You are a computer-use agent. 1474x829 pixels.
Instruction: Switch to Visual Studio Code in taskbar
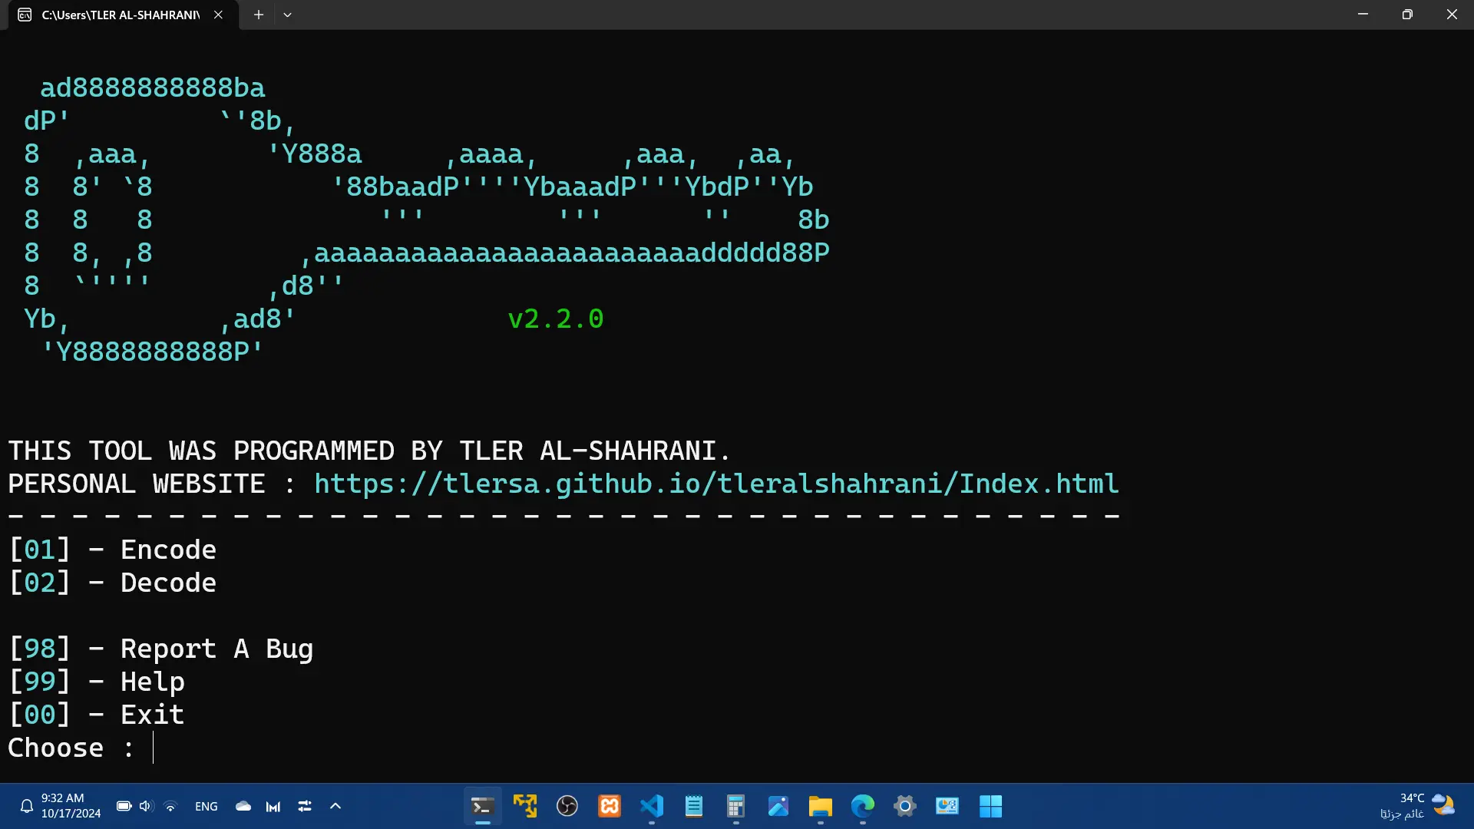click(652, 806)
